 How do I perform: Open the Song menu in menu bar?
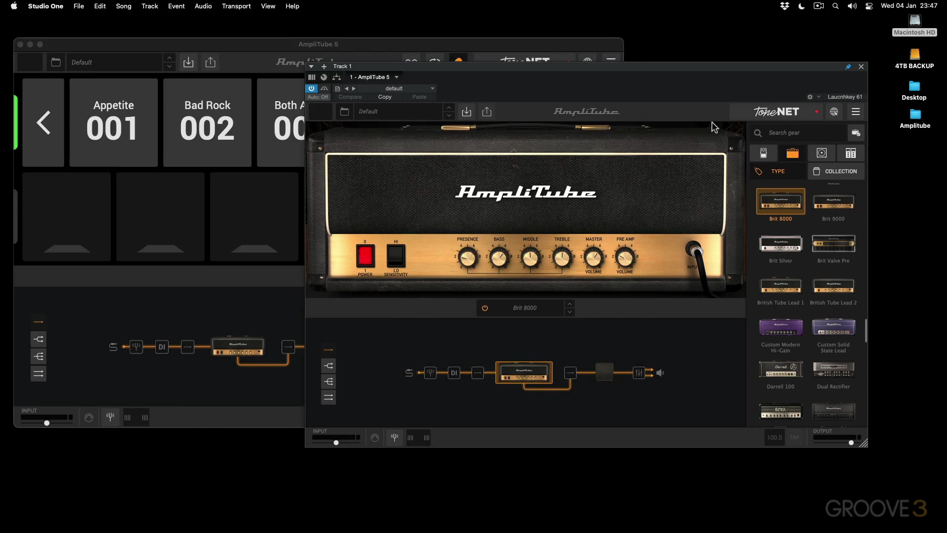(x=124, y=6)
